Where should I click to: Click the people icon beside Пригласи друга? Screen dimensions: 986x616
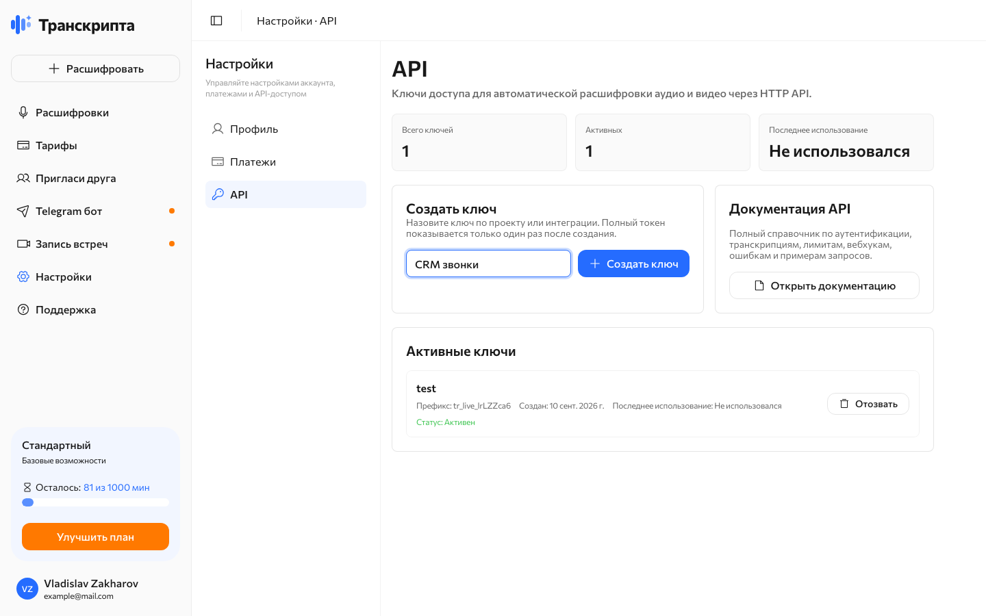click(23, 178)
